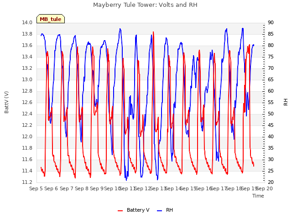Image resolution: width=292 pixels, height=219 pixels.
Task: Click the red voltage spike on Sep 12
Action: [153, 32]
